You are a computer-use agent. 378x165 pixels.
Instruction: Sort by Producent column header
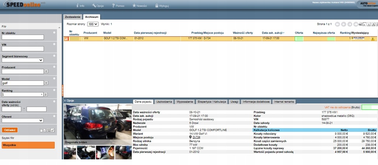click(x=90, y=33)
